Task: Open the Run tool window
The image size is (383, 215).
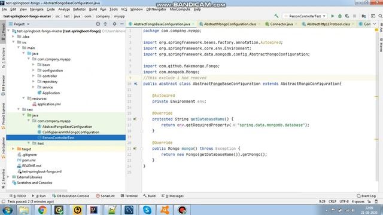Action: coord(38,196)
